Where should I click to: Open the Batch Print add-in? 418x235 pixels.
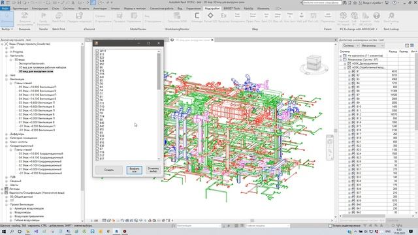pyautogui.click(x=59, y=18)
